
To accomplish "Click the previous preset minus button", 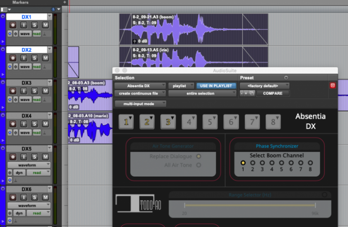I will pyautogui.click(x=242, y=93).
